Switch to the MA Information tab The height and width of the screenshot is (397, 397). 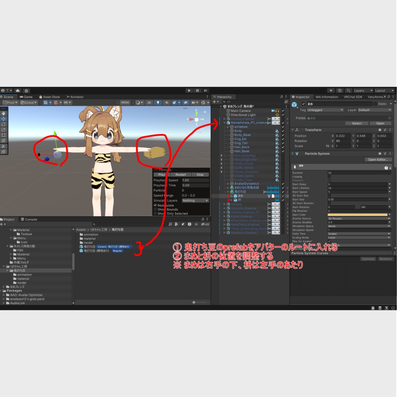(326, 97)
